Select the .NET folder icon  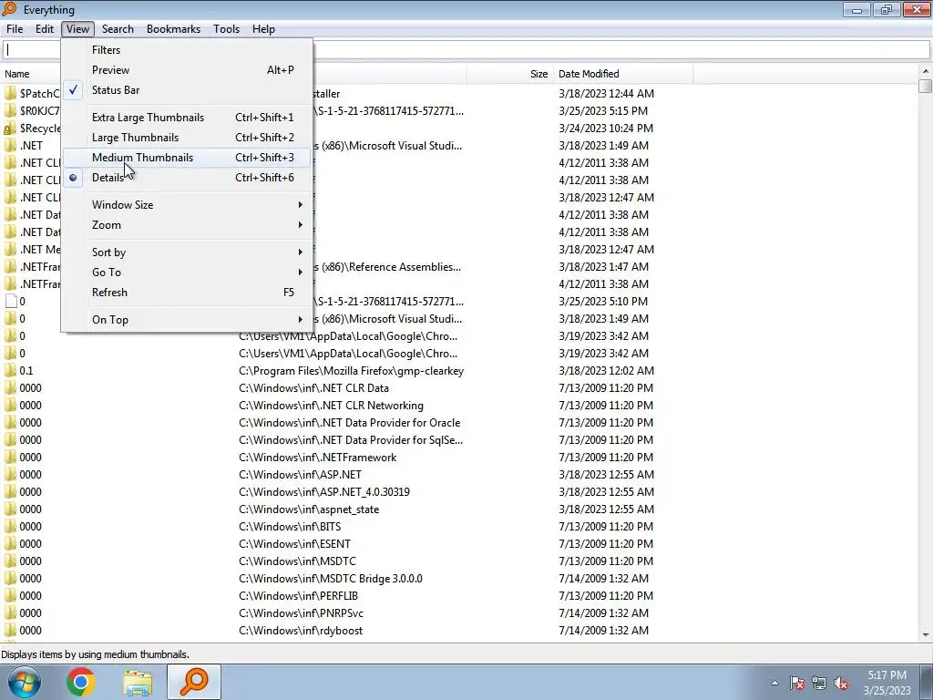(x=10, y=145)
